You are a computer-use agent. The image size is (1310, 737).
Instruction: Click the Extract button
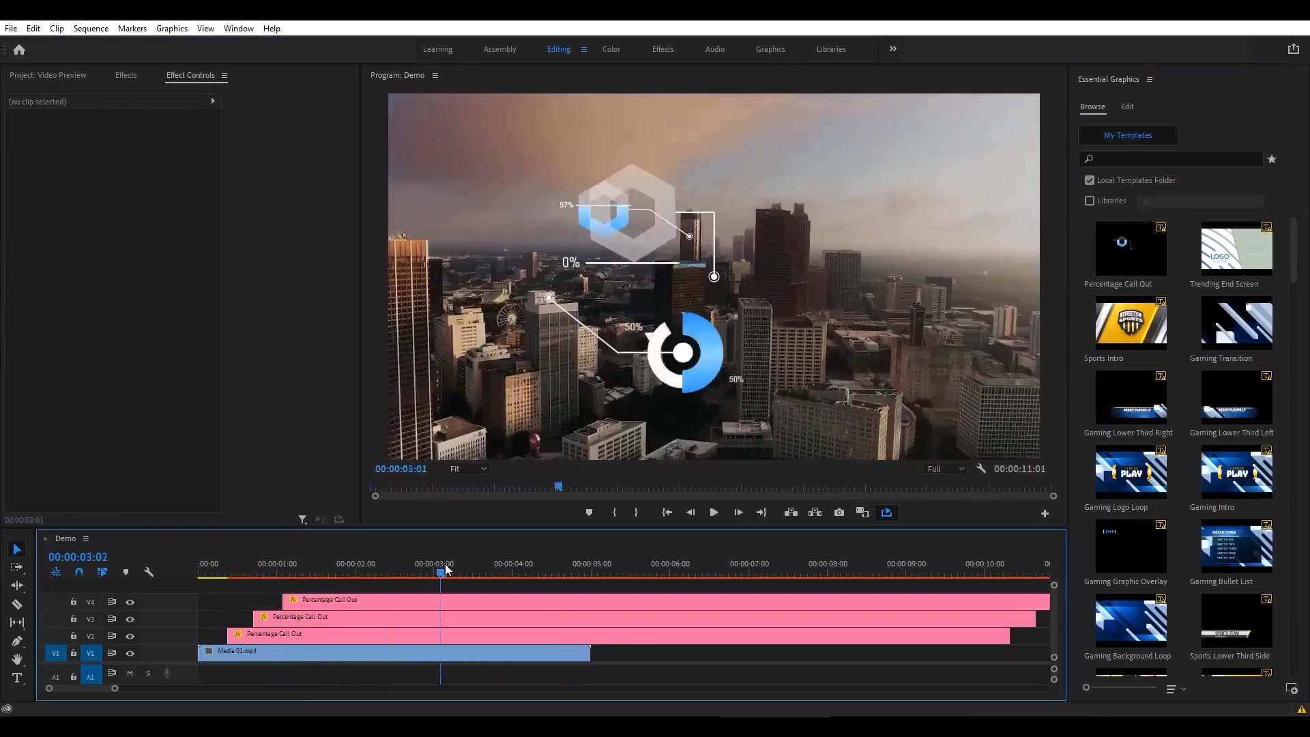(815, 512)
